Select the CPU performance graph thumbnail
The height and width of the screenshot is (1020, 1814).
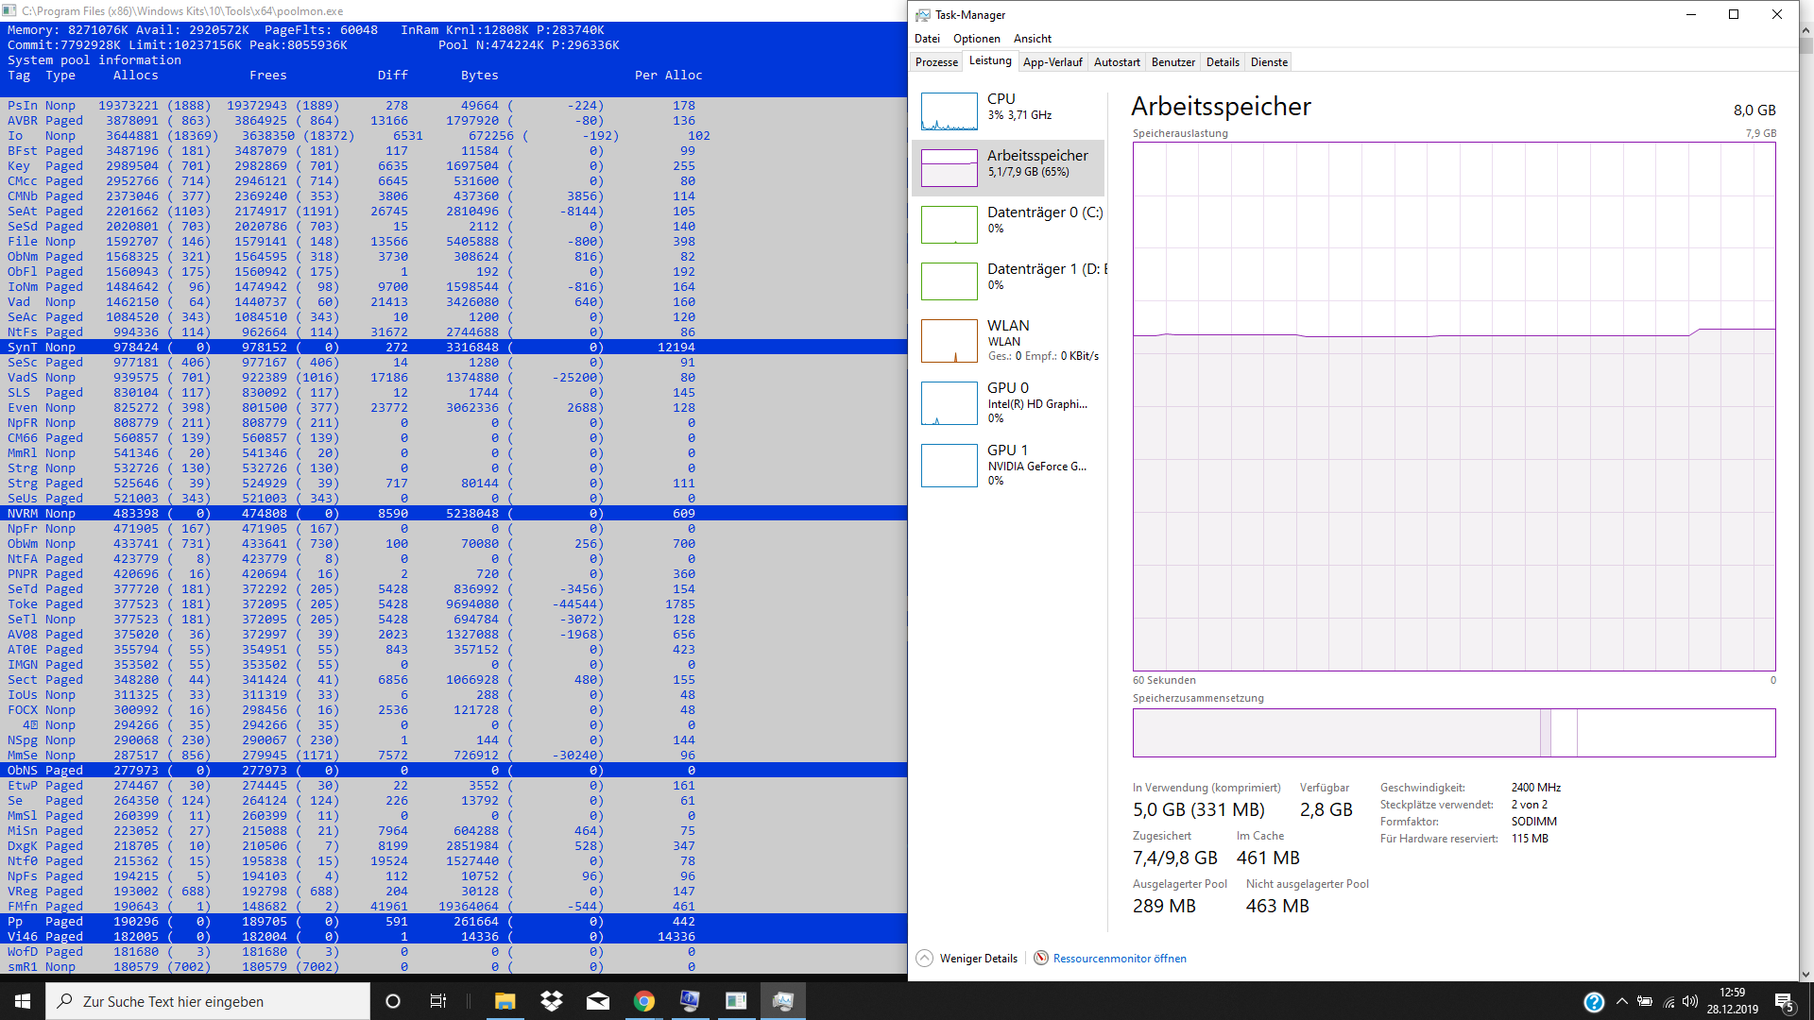949,110
